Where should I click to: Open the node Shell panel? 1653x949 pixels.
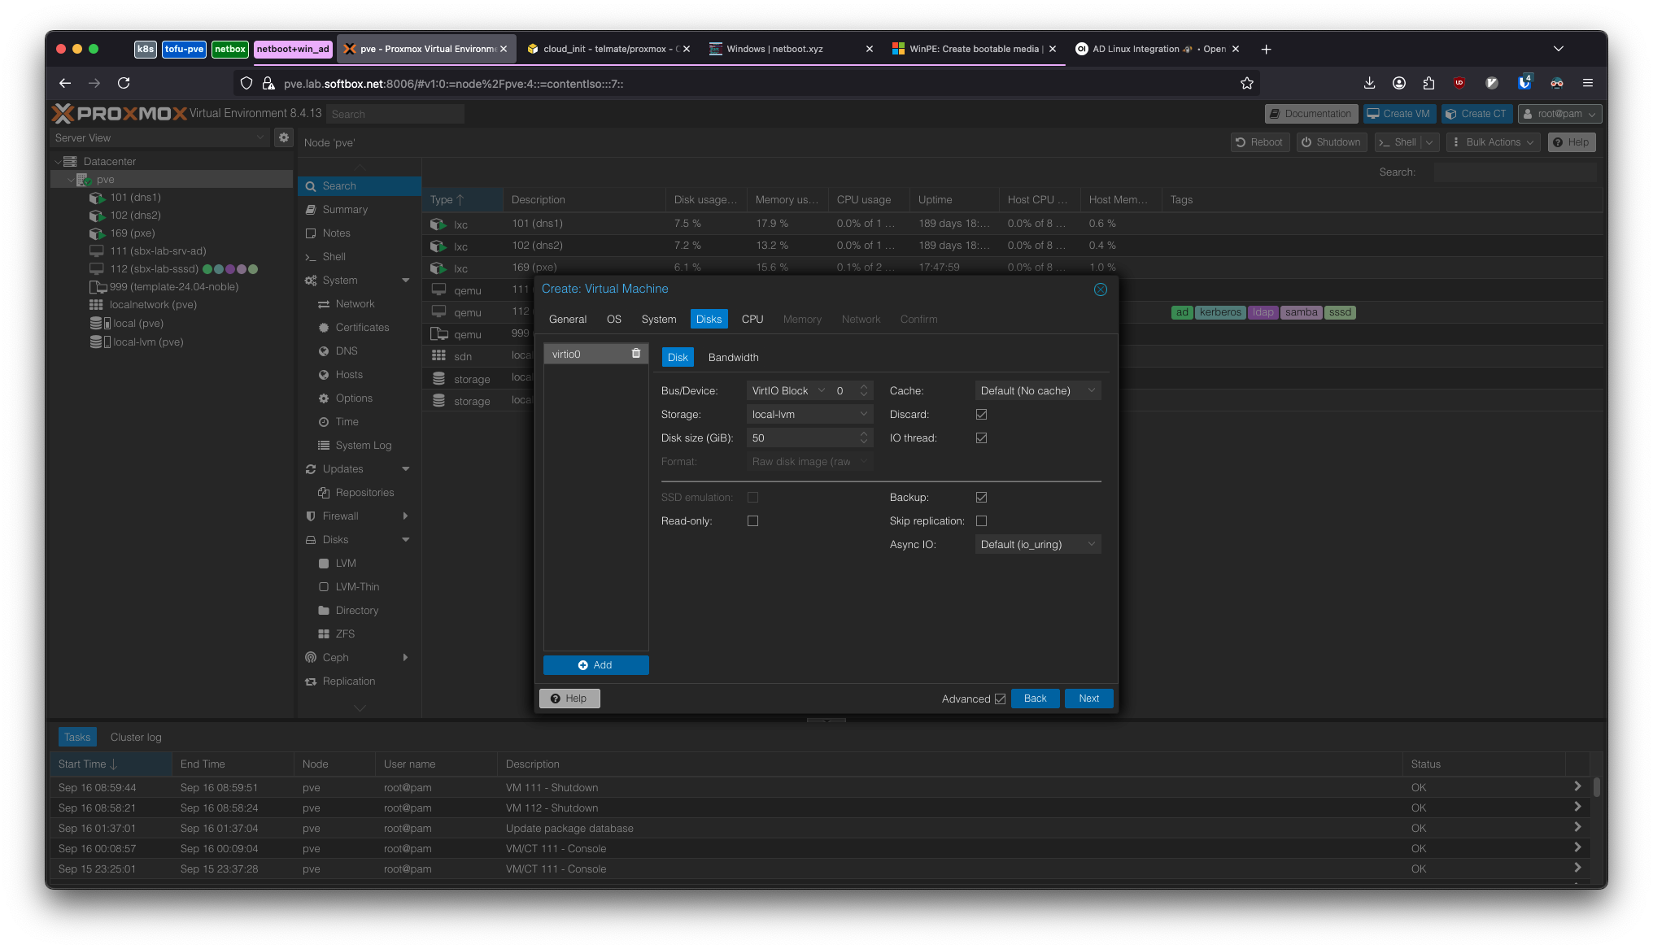(x=332, y=256)
